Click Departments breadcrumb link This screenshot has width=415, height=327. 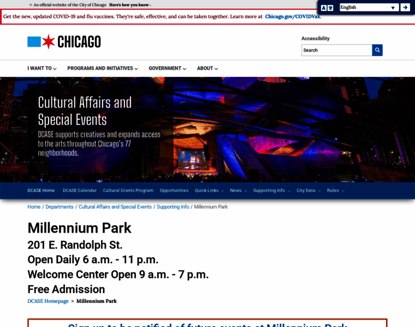60,207
